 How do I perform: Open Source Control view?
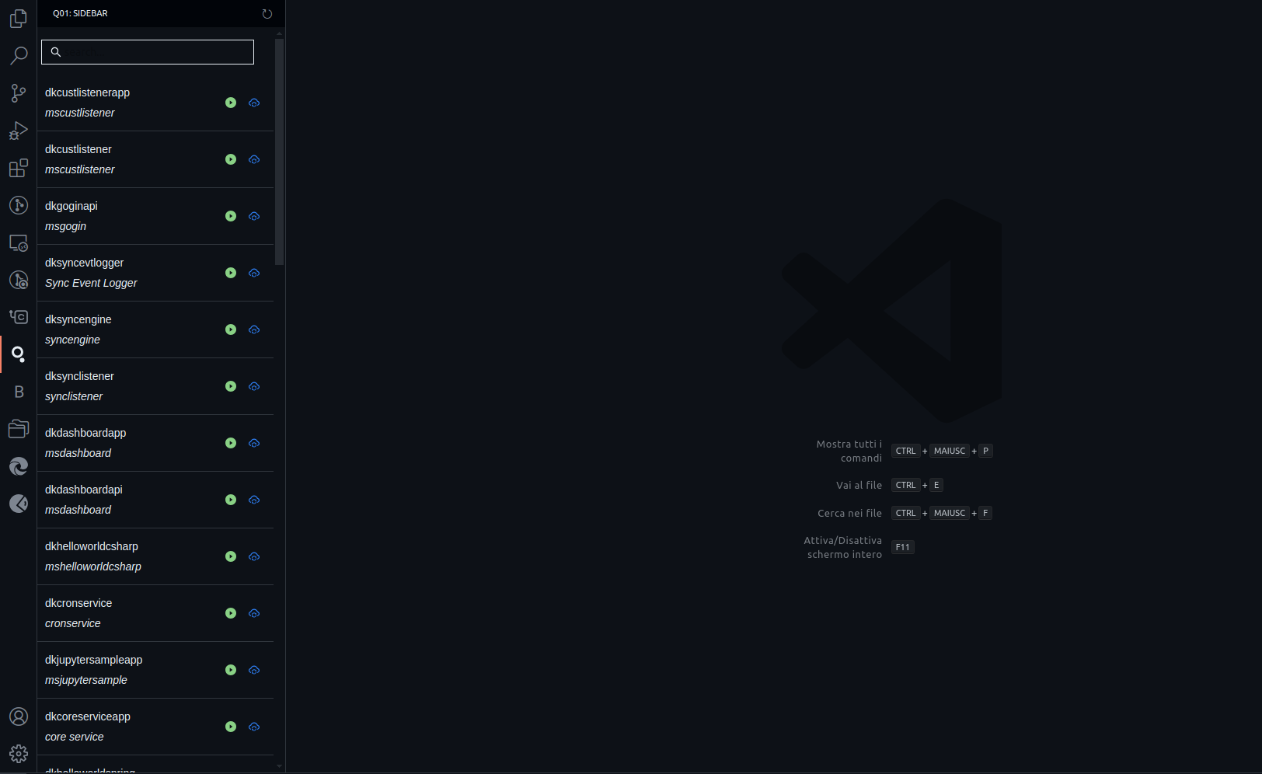(19, 93)
